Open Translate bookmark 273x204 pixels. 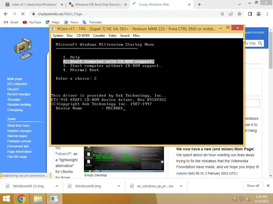click(92, 22)
